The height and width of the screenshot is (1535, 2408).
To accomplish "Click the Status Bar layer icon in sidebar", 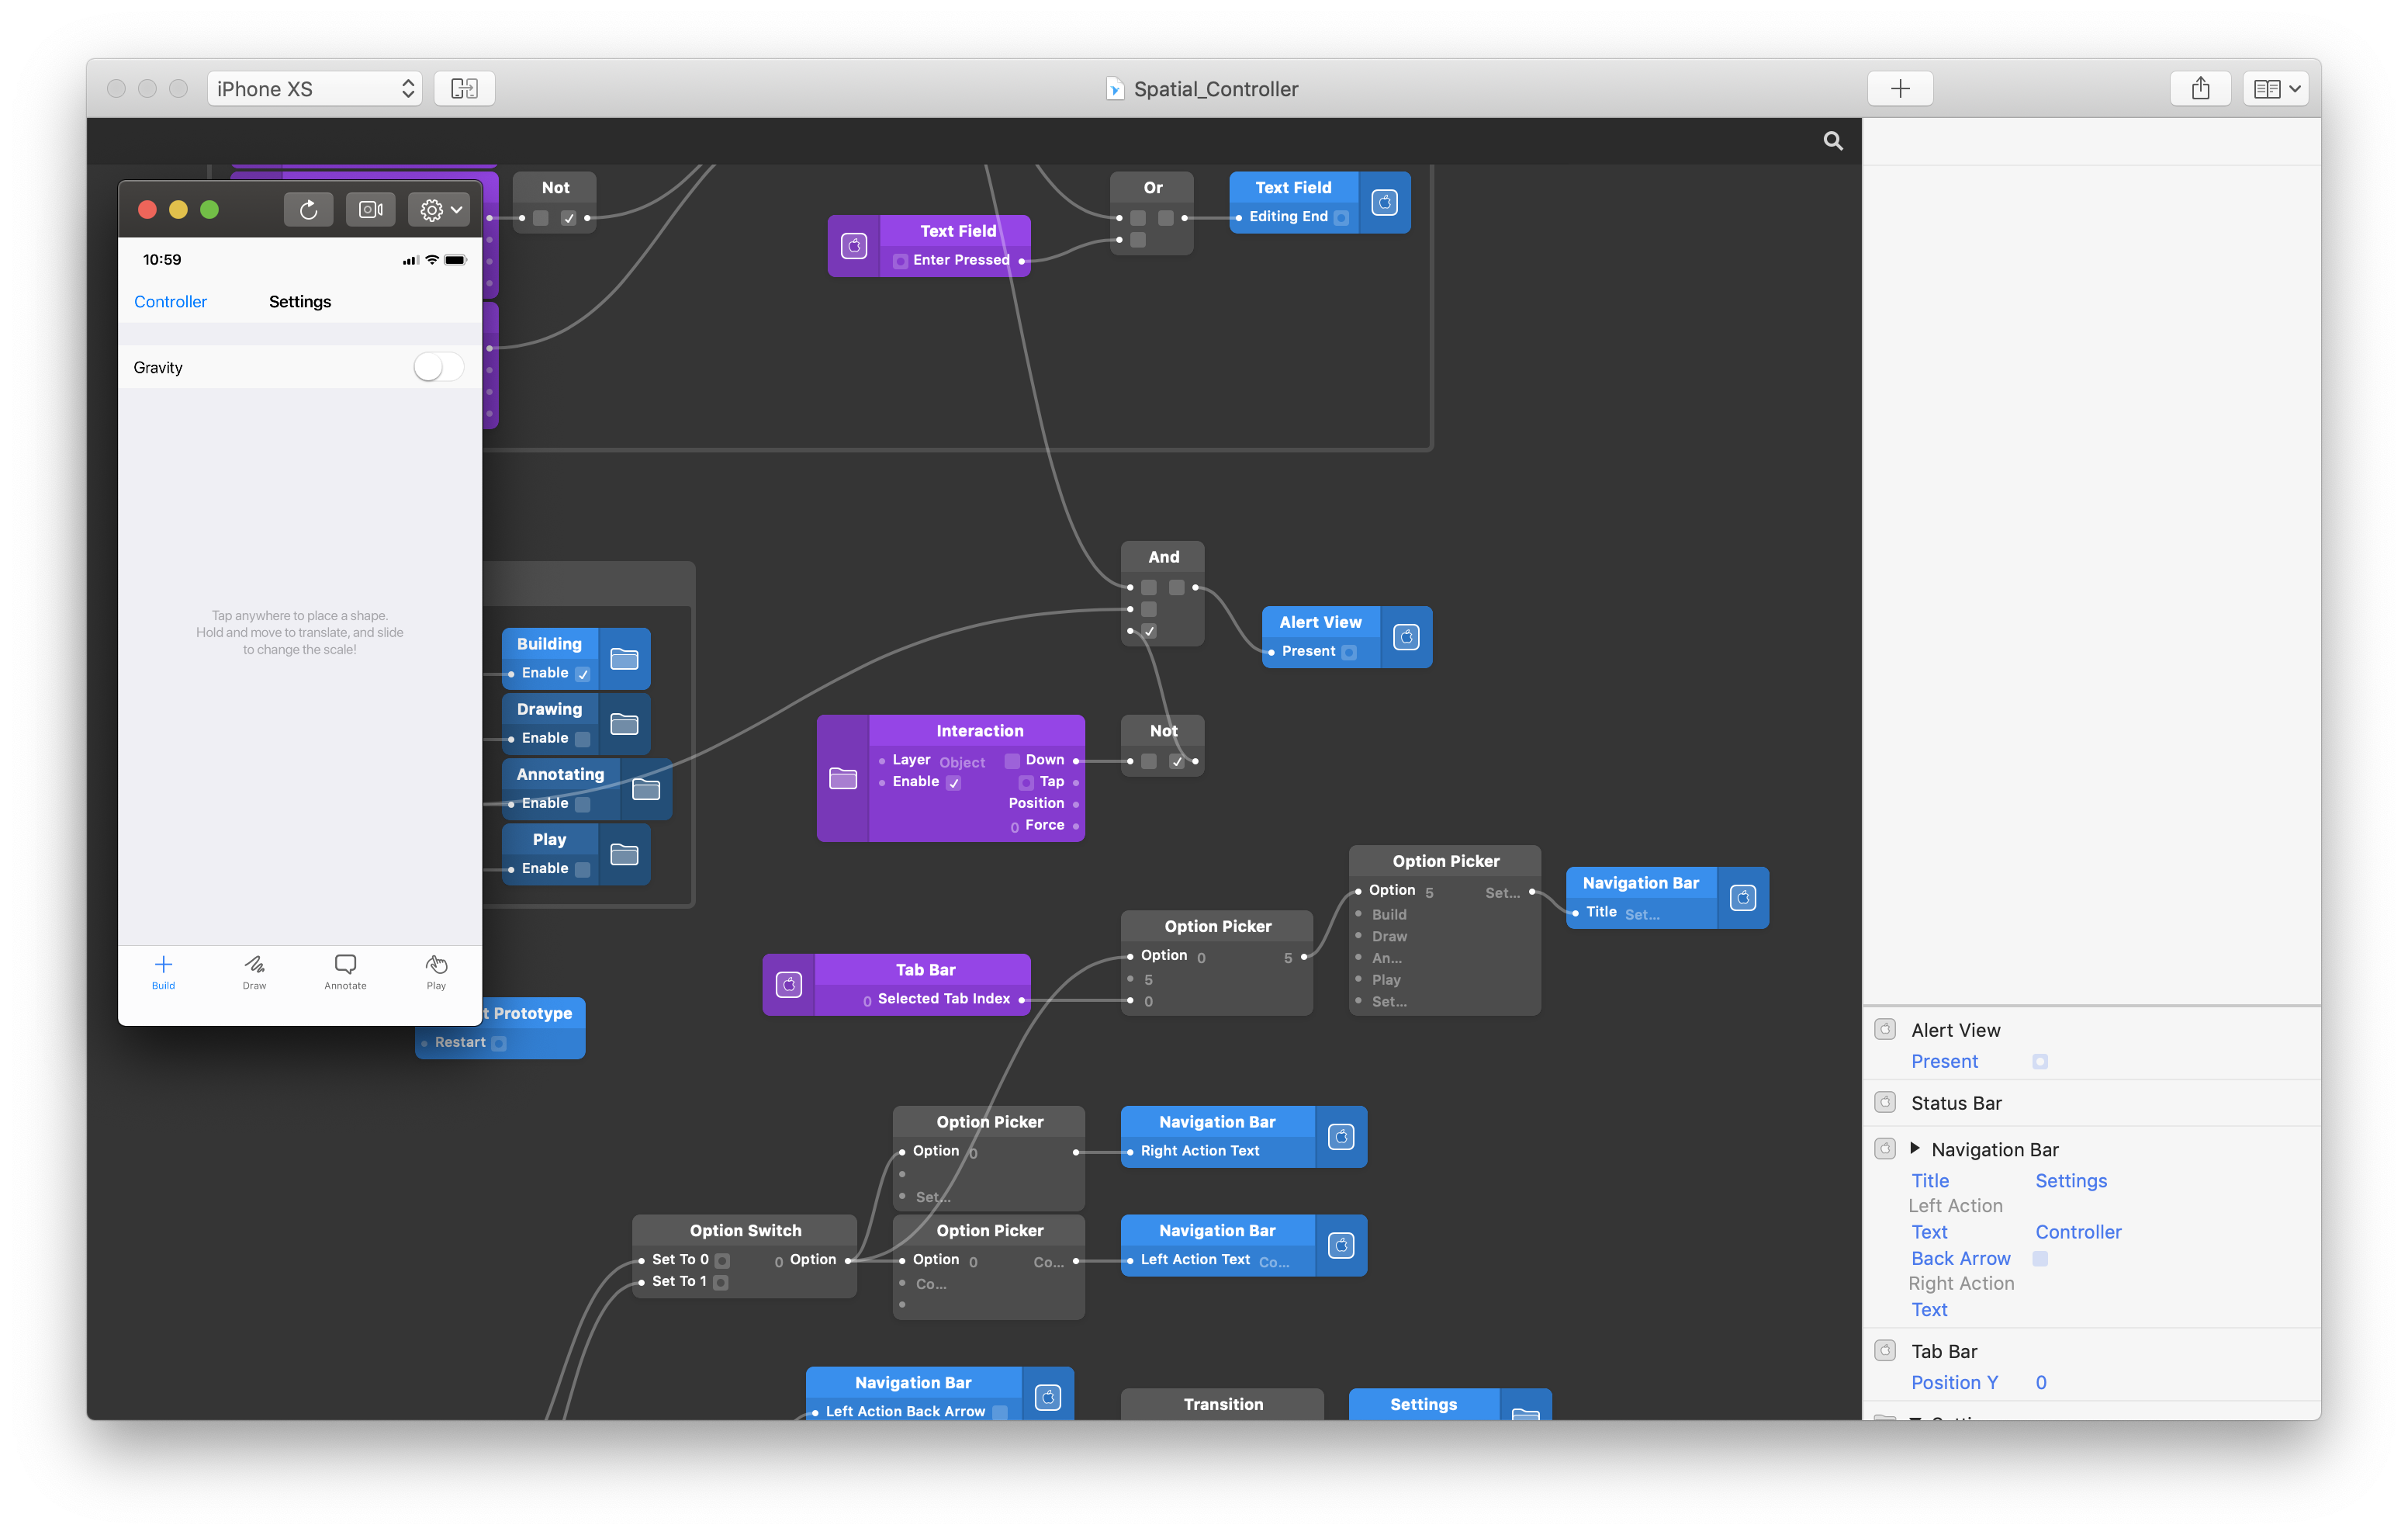I will pyautogui.click(x=1885, y=1102).
